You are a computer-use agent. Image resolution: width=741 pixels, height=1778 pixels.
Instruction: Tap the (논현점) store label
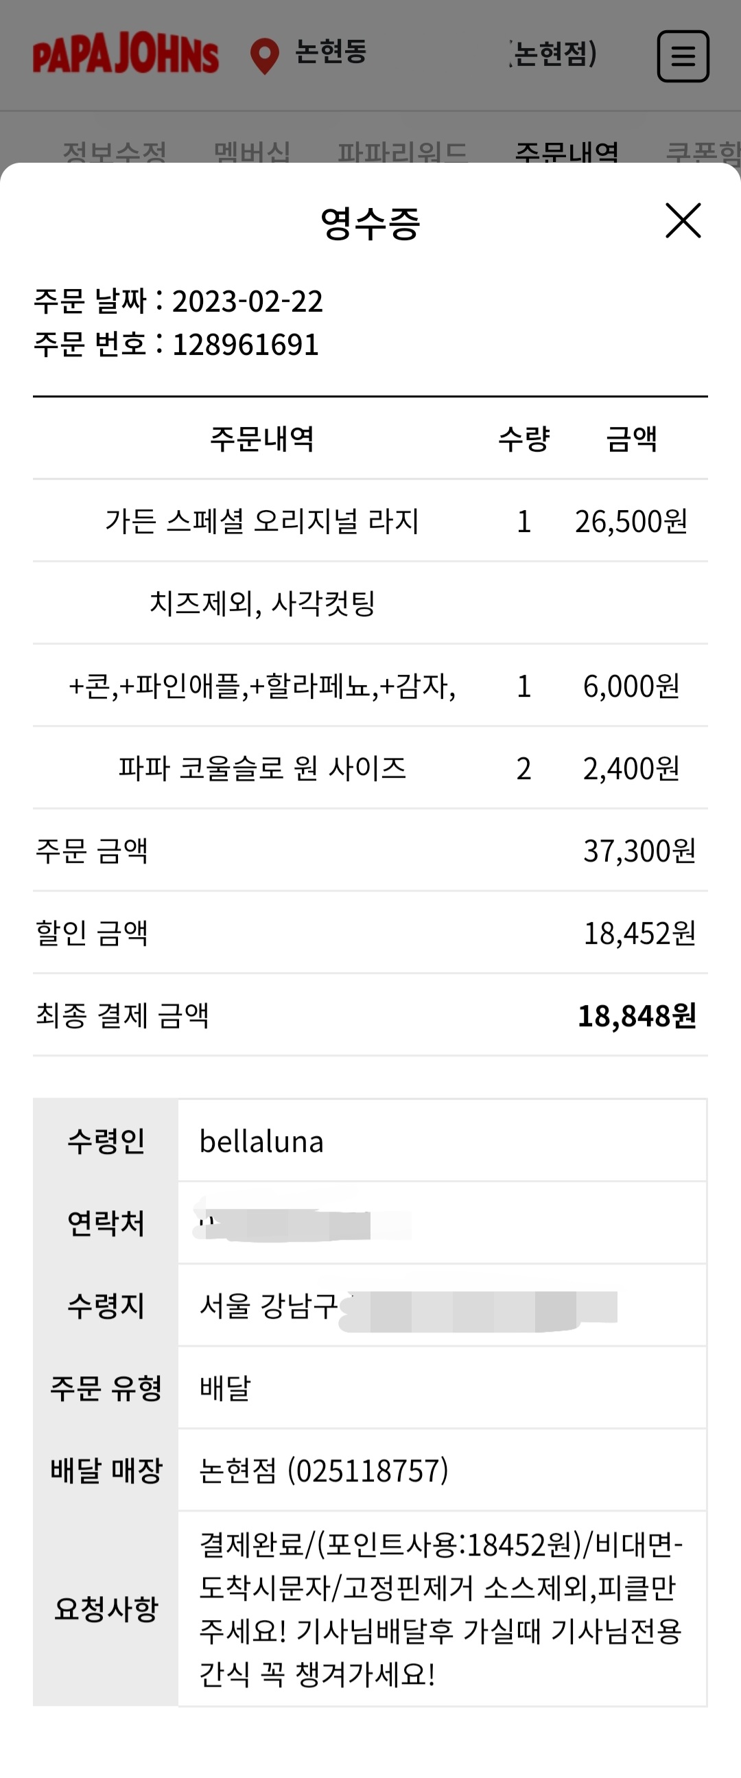553,54
